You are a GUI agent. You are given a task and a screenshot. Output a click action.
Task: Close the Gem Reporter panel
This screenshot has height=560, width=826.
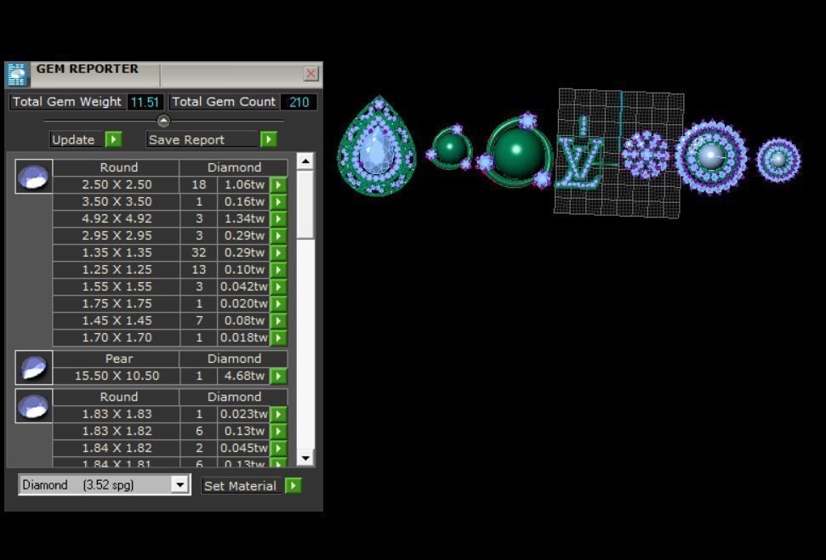point(310,73)
